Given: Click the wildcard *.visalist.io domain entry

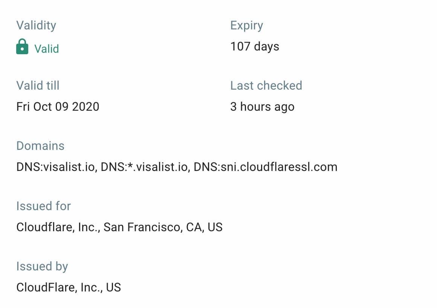Looking at the screenshot, I should click(x=144, y=167).
